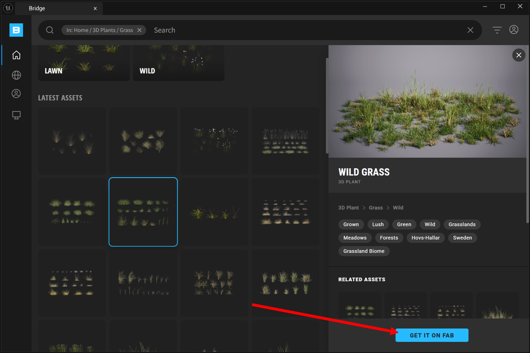
Task: Open the filter options icon
Action: coord(497,30)
